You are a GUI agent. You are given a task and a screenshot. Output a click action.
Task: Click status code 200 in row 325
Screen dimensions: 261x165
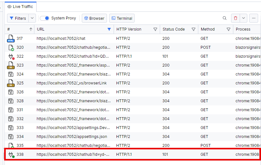tap(166, 83)
